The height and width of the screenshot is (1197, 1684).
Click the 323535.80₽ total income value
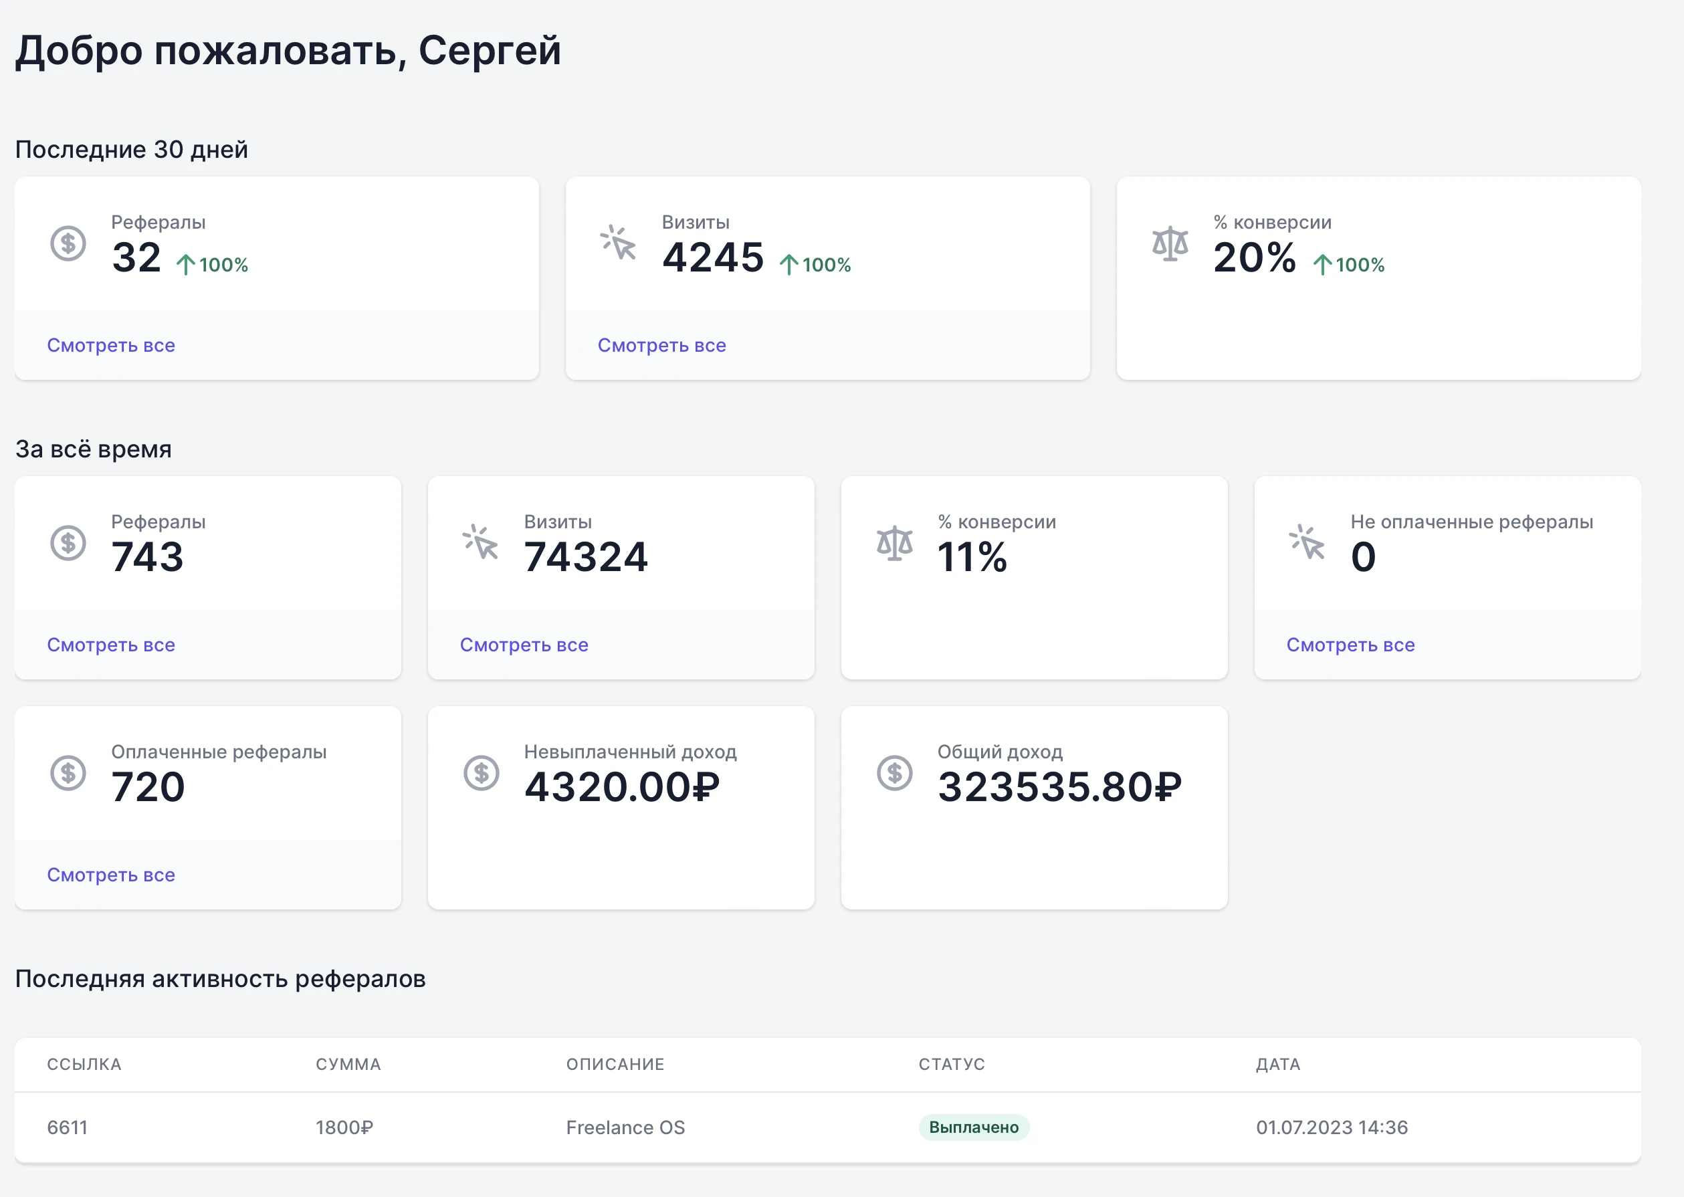(1059, 786)
